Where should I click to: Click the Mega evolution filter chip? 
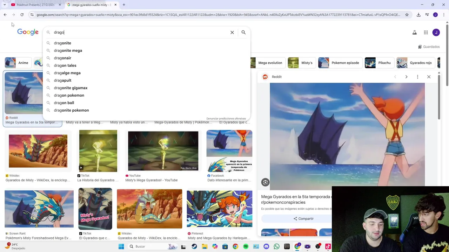pyautogui.click(x=268, y=63)
